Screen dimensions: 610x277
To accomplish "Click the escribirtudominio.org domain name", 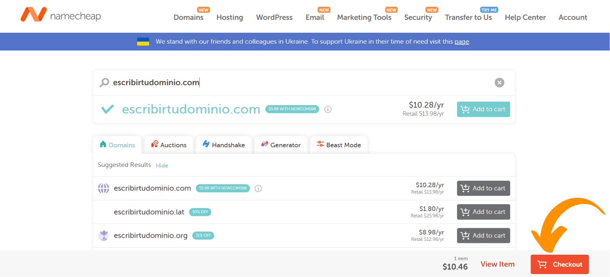I will [x=151, y=236].
